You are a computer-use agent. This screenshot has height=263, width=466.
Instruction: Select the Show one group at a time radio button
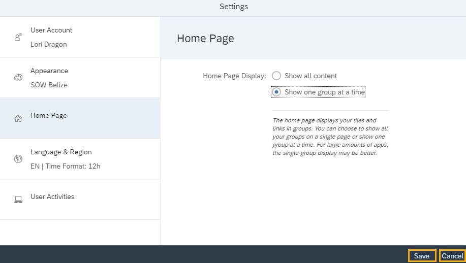(276, 92)
